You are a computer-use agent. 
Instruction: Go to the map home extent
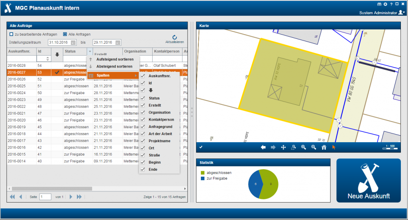tap(324, 147)
